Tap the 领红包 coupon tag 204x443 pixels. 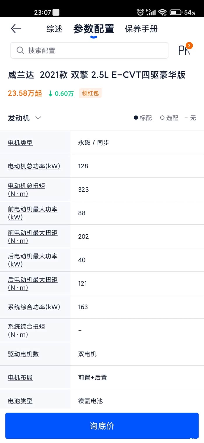coord(90,94)
